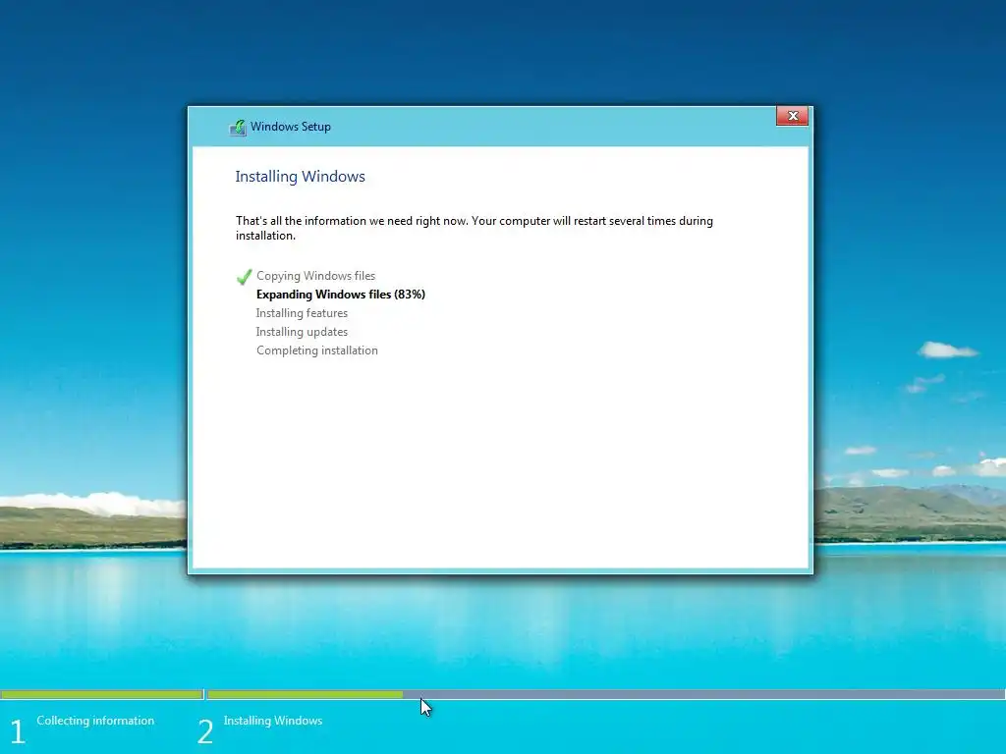The width and height of the screenshot is (1006, 754).
Task: Click the Collecting information progress bar
Action: pyautogui.click(x=102, y=694)
